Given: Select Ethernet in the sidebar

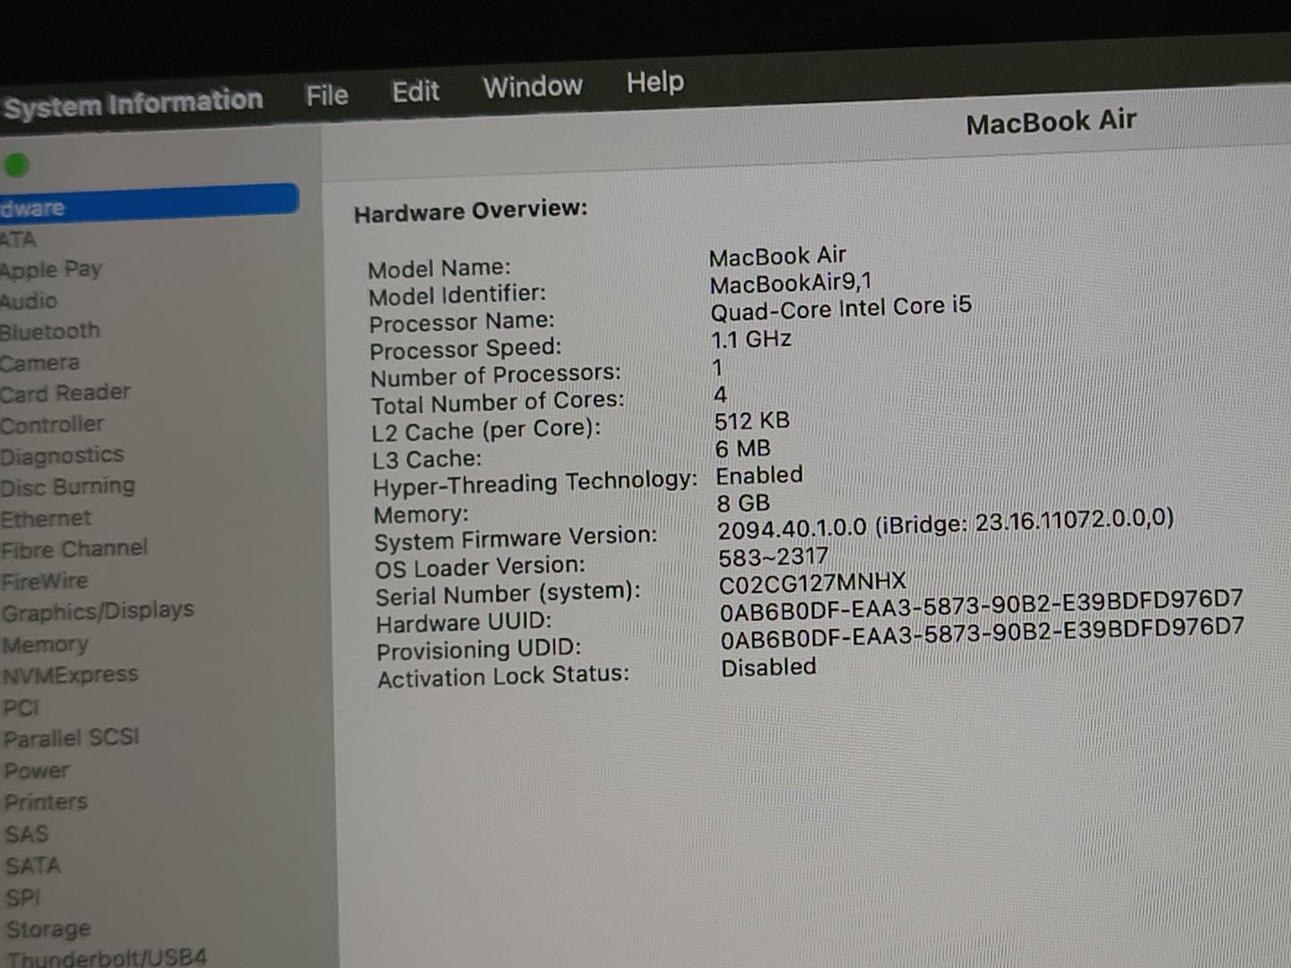Looking at the screenshot, I should (x=47, y=518).
